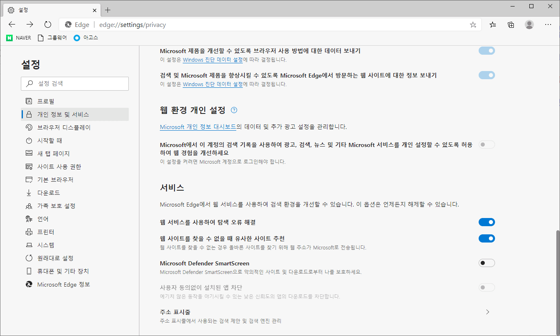Open the 다운로드 settings section
This screenshot has width=560, height=336.
tap(49, 193)
